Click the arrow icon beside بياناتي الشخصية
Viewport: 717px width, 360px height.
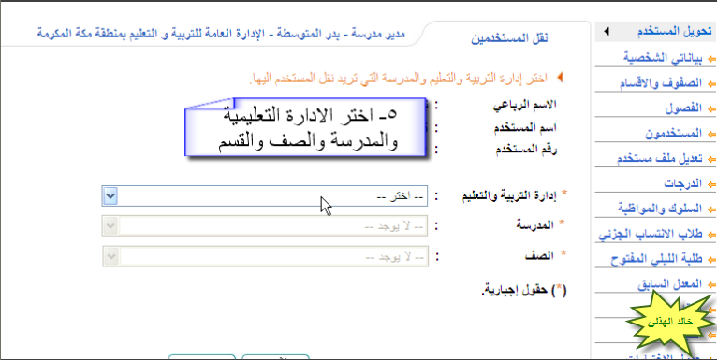click(x=711, y=59)
